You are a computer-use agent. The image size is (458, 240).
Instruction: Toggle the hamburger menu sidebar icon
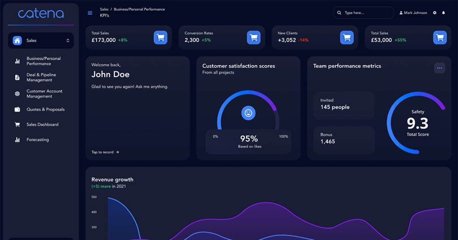[x=90, y=13]
